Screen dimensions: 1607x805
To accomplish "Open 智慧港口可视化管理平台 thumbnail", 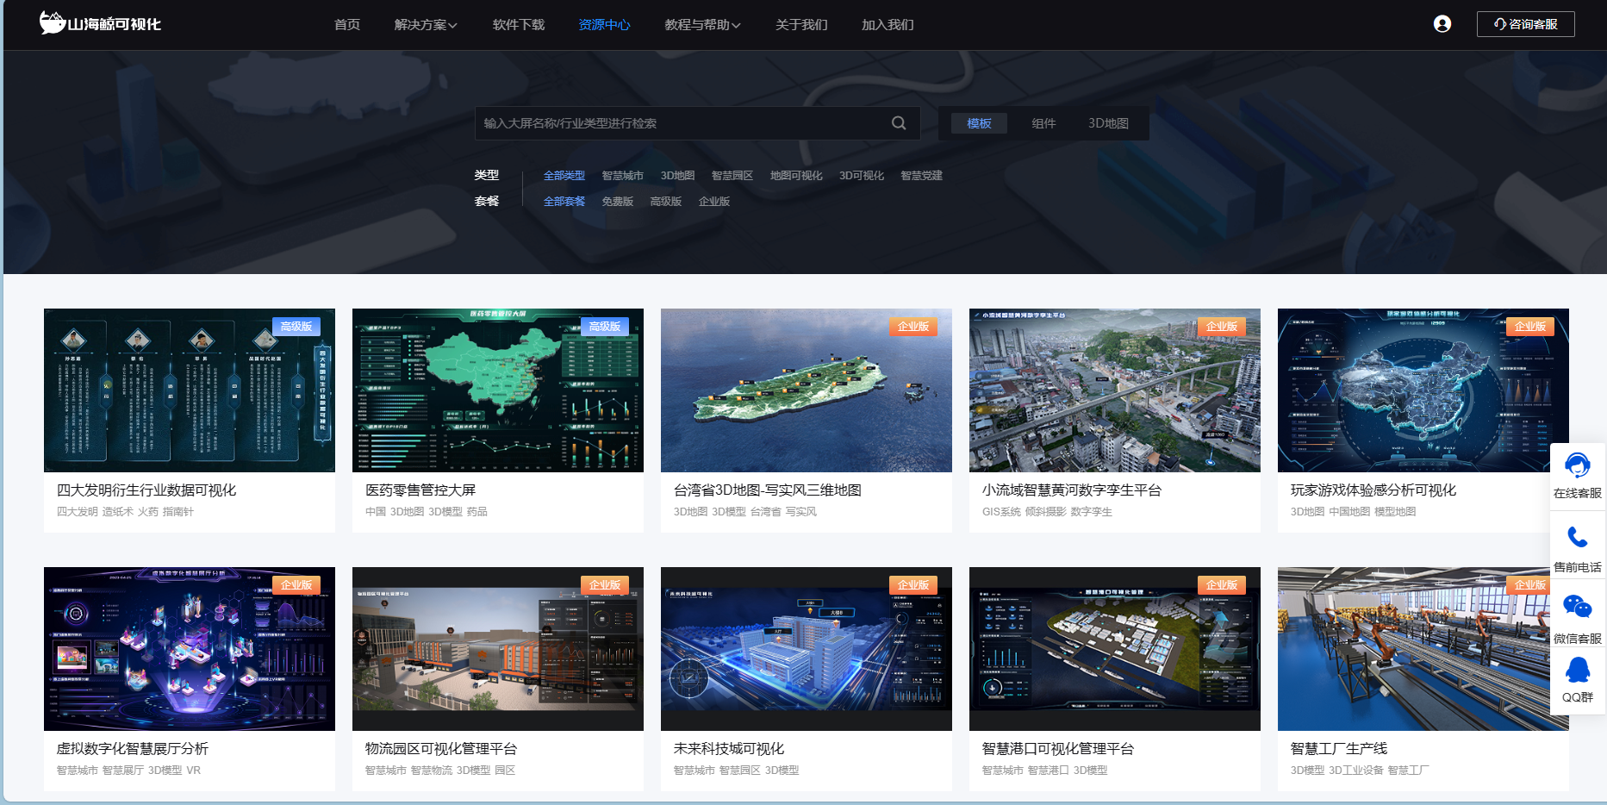I will [1115, 649].
